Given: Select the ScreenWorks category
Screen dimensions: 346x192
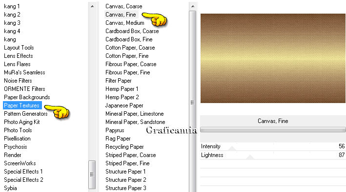Looking at the screenshot, I should [20, 163].
